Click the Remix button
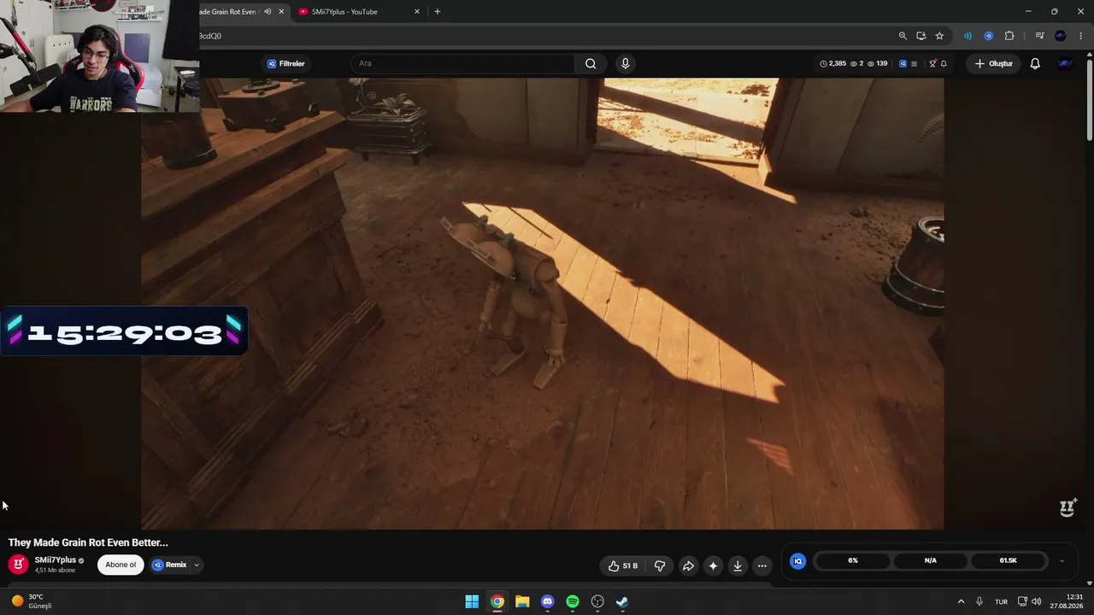Image resolution: width=1094 pixels, height=615 pixels. [169, 565]
